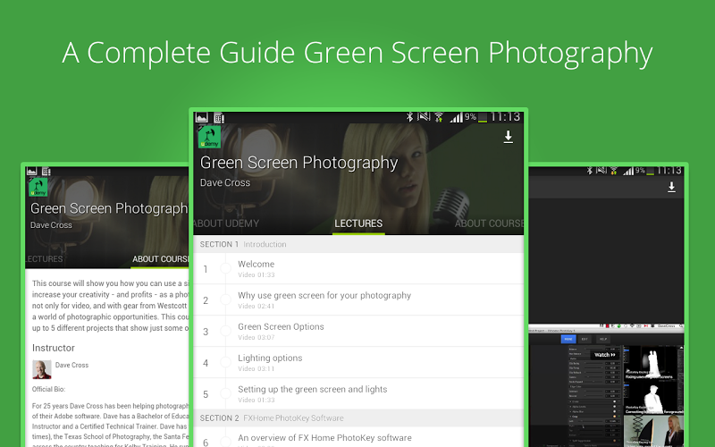The width and height of the screenshot is (715, 447).
Task: Tap SECTION 2 FXHome PhotoKey Software header
Action: point(358,417)
